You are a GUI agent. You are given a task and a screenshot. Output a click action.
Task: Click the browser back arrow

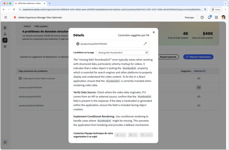point(4,10)
